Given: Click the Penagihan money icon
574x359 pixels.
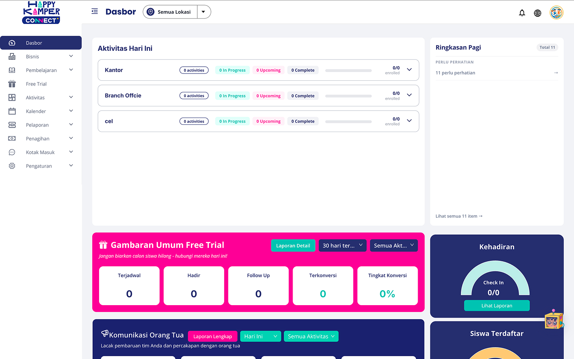Looking at the screenshot, I should [12, 138].
